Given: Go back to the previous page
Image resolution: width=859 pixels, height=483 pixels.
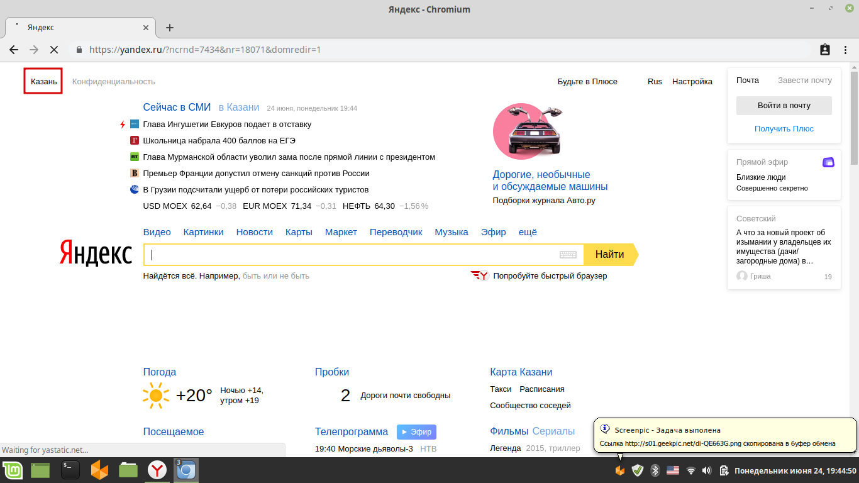Looking at the screenshot, I should click(14, 49).
